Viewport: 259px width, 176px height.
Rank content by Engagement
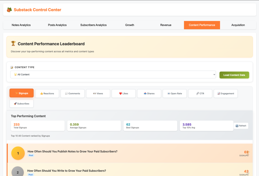pos(226,93)
